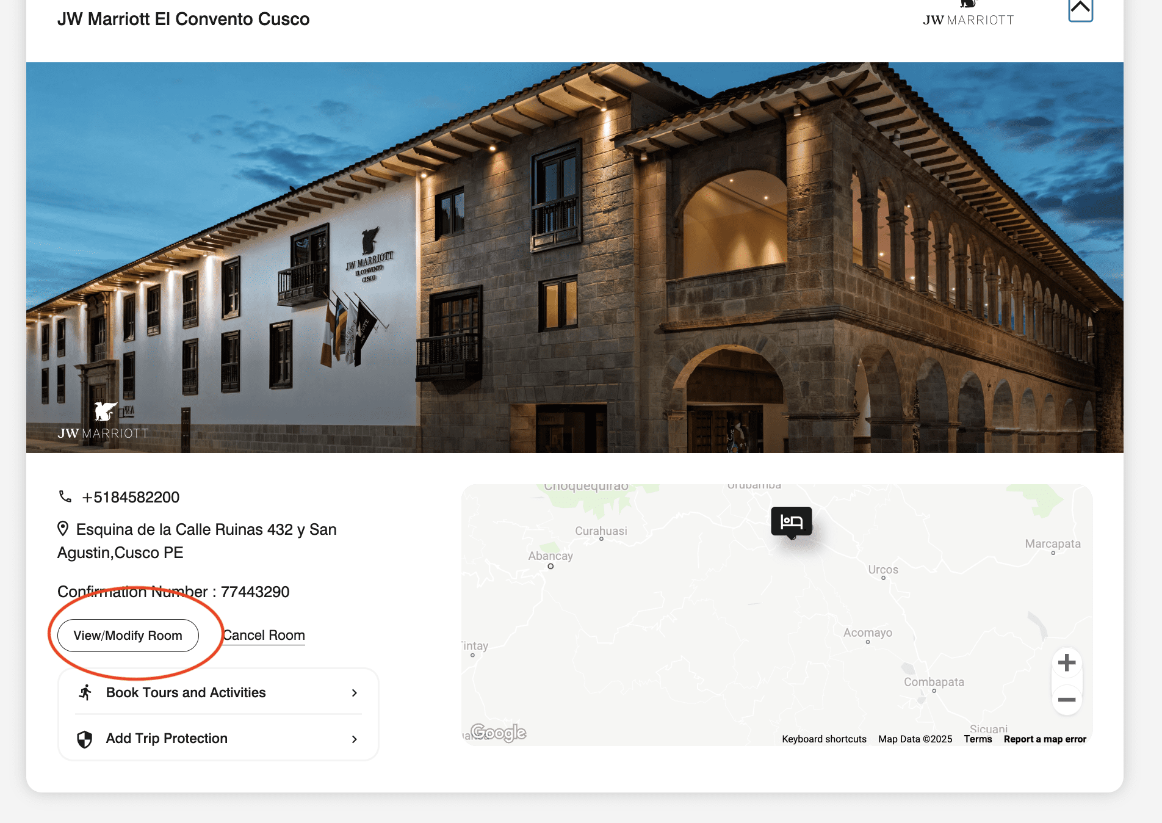Collapse the hotel card with the top chevron
This screenshot has width=1162, height=823.
tap(1080, 10)
